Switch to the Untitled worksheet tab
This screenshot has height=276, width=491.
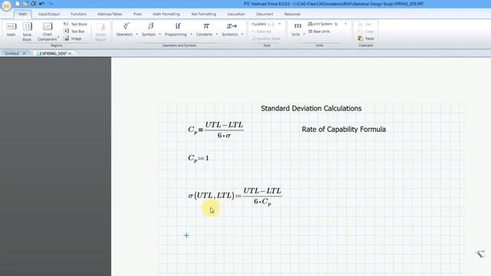pyautogui.click(x=12, y=54)
